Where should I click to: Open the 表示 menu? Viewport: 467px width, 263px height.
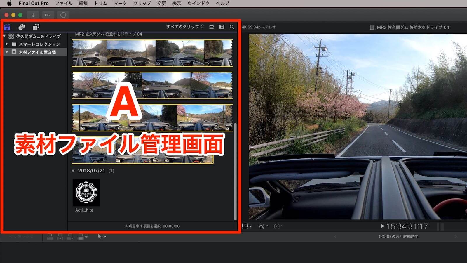177,3
